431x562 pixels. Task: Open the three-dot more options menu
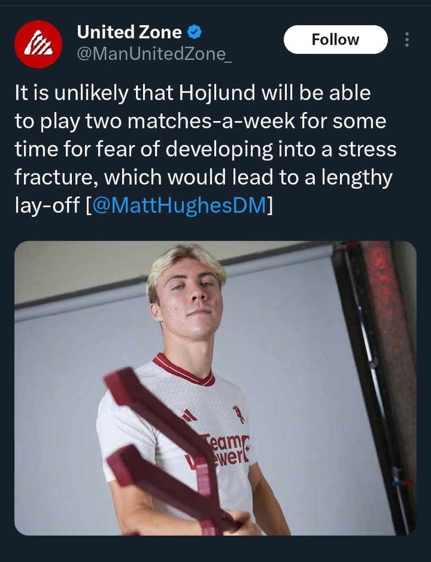click(x=407, y=40)
